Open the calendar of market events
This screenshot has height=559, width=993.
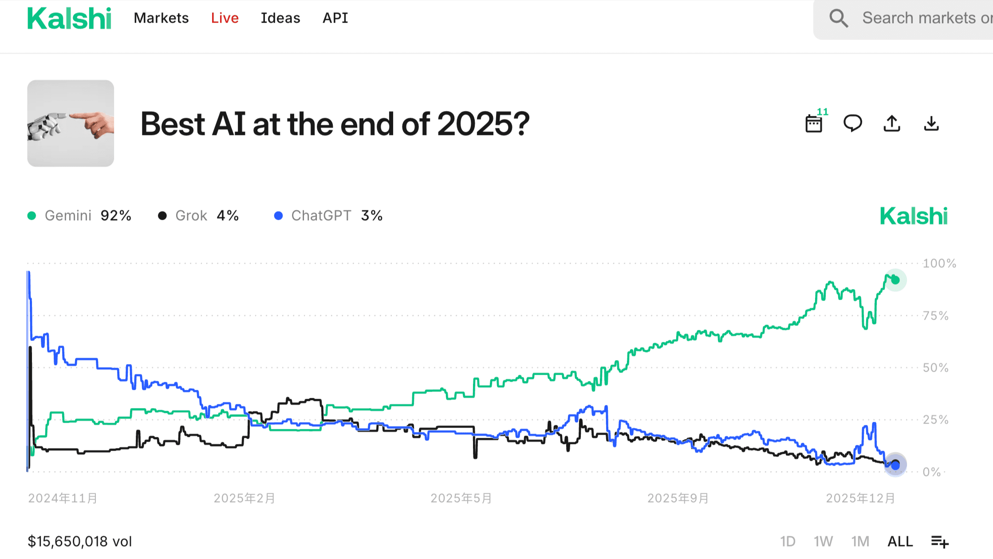pos(815,124)
